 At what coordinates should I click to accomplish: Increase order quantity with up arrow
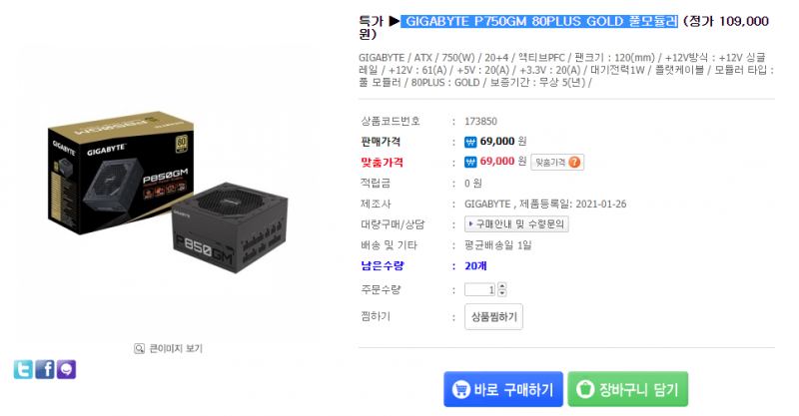(x=502, y=286)
